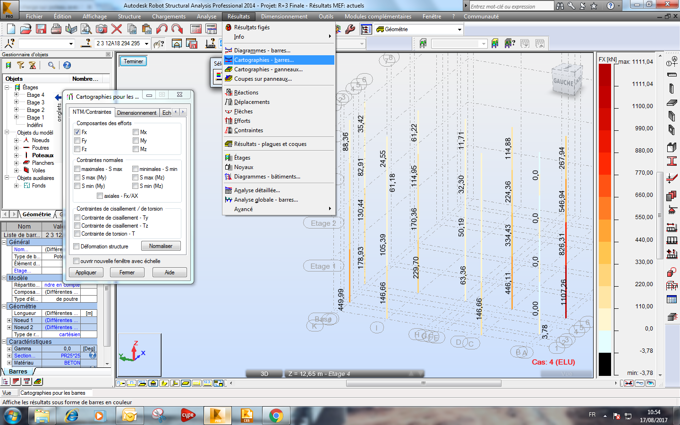
Task: Open the Chargements menu
Action: (169, 17)
